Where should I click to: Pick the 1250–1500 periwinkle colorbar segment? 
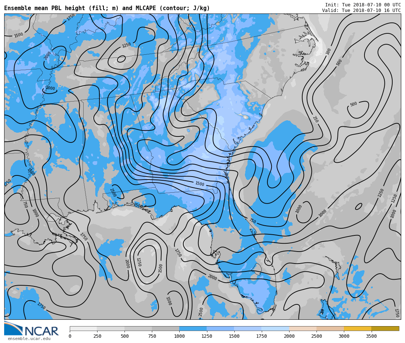point(220,328)
